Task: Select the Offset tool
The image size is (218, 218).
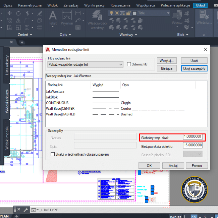Action: pos(40,28)
